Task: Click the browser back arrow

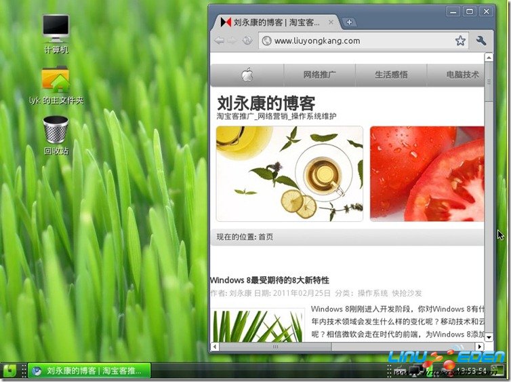Action: (220, 41)
